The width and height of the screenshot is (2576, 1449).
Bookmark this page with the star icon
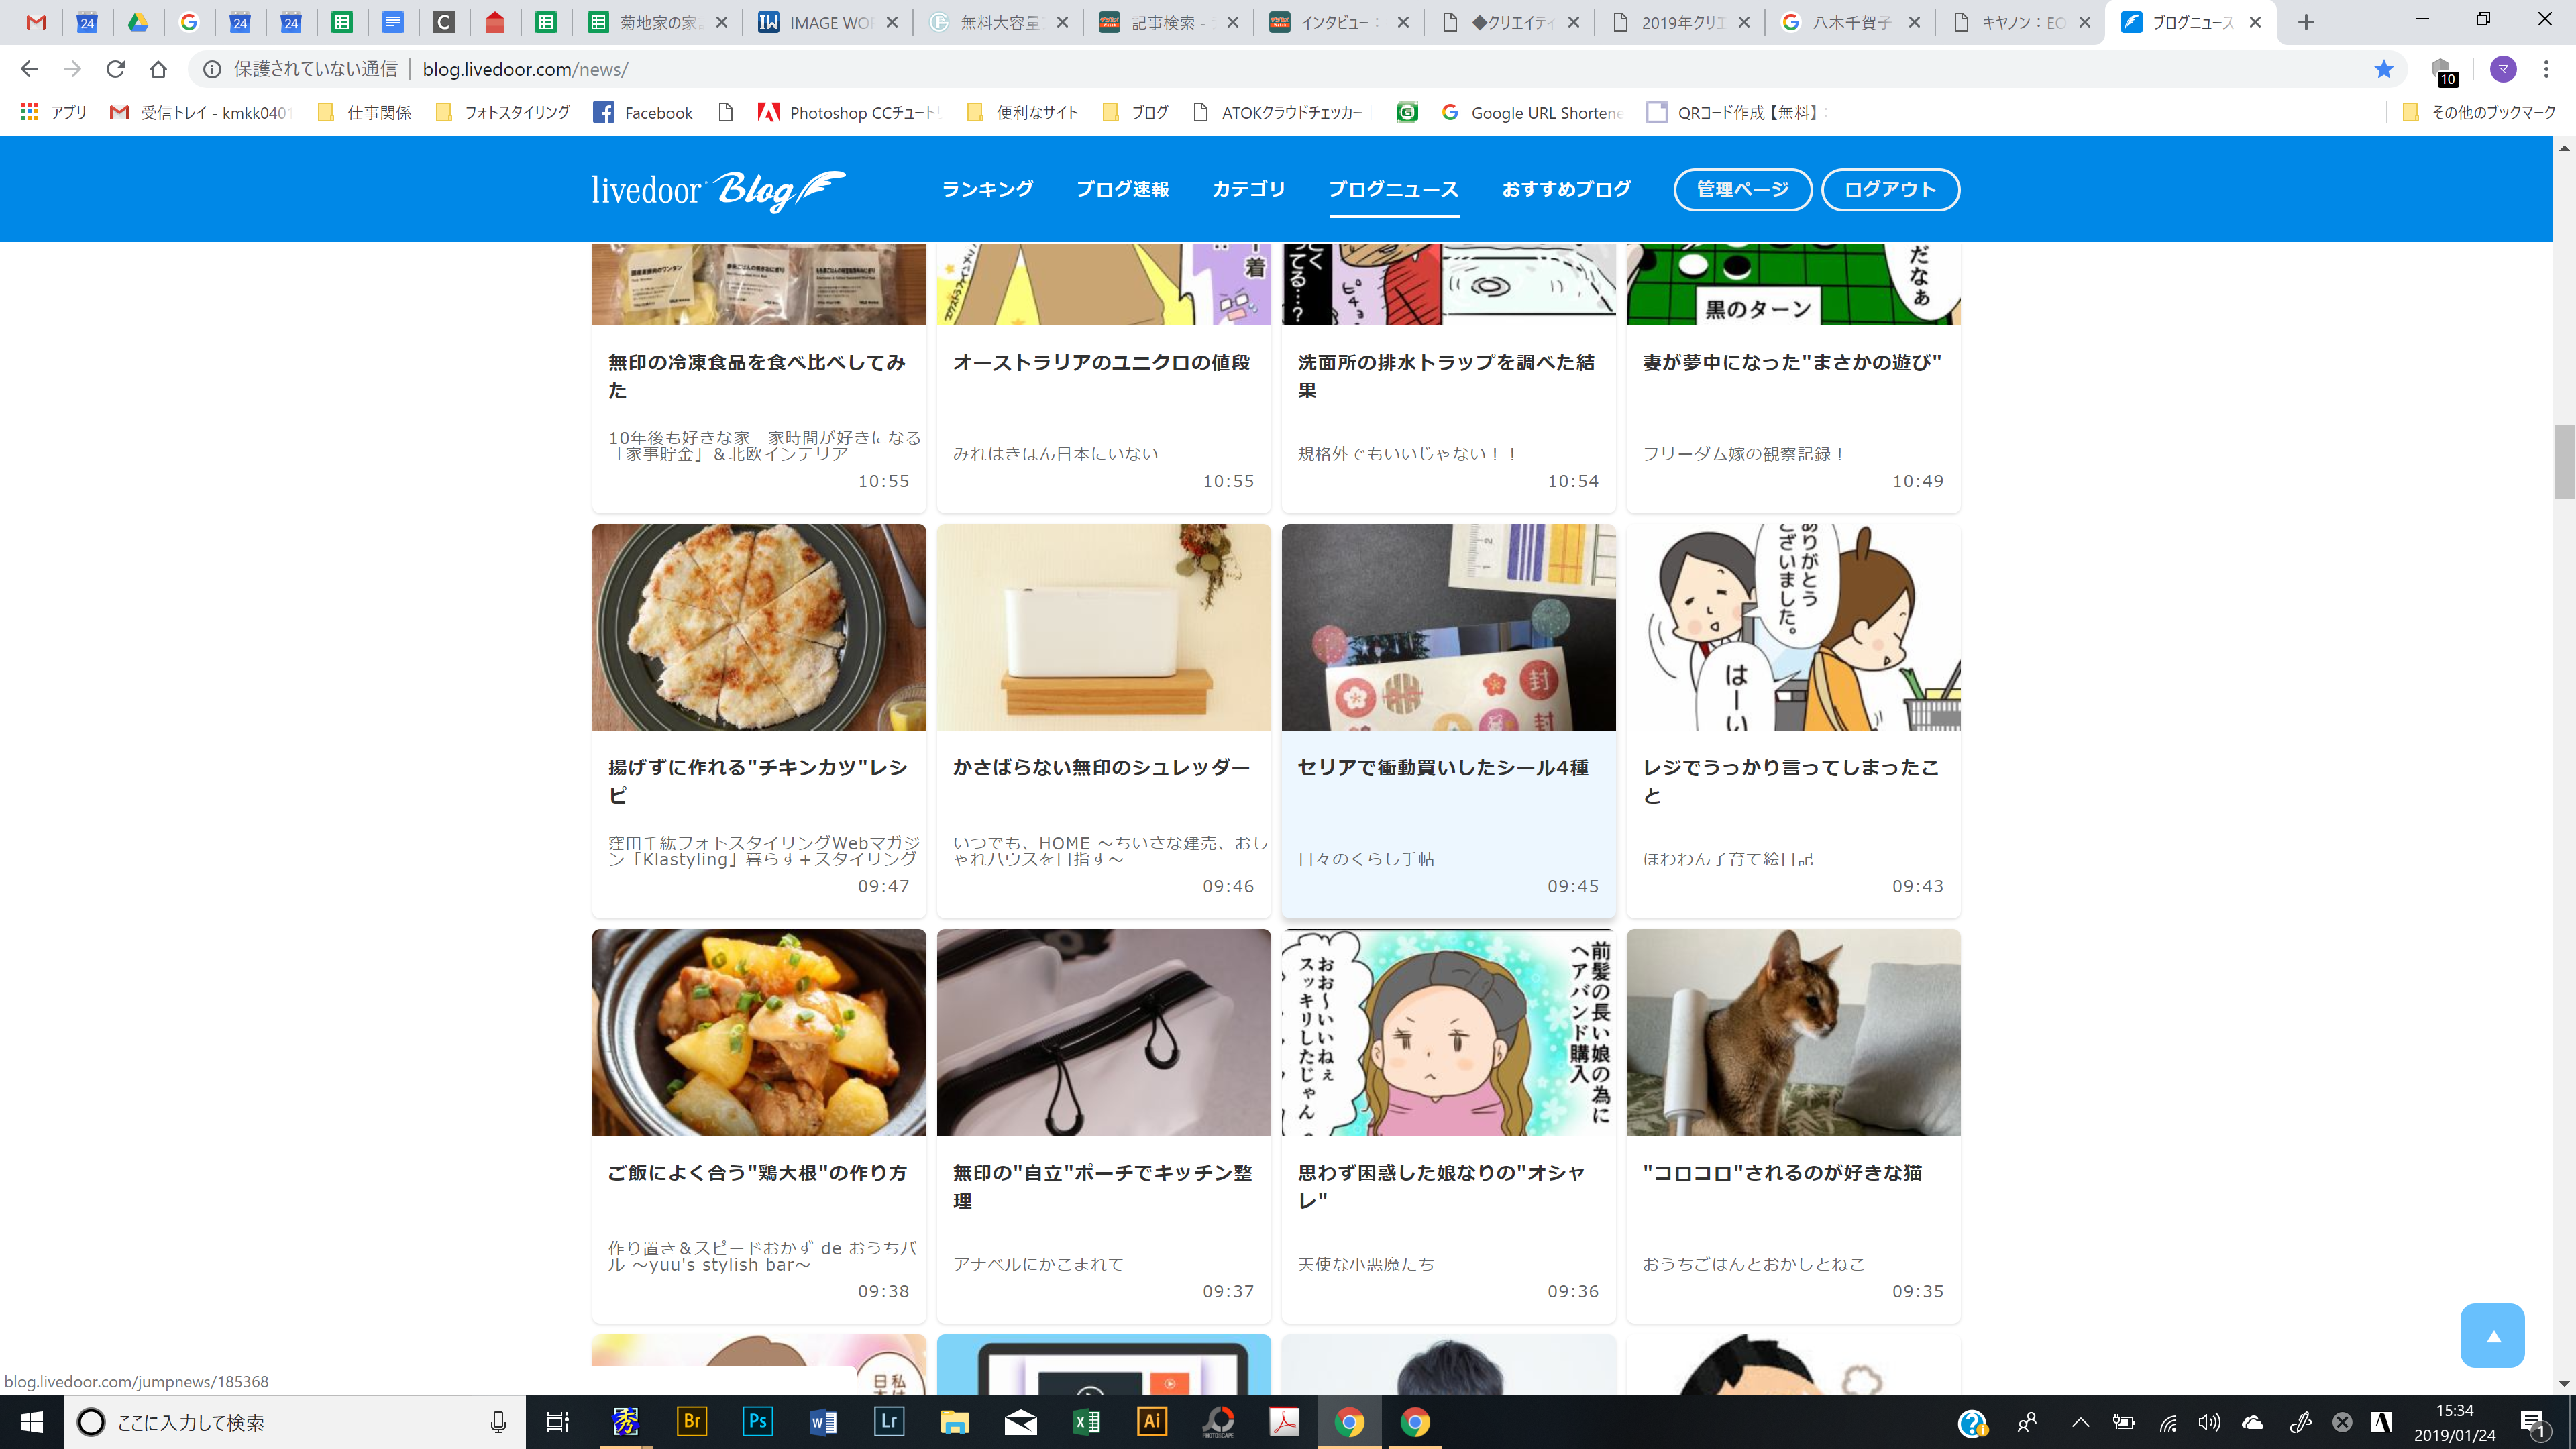coord(2384,69)
